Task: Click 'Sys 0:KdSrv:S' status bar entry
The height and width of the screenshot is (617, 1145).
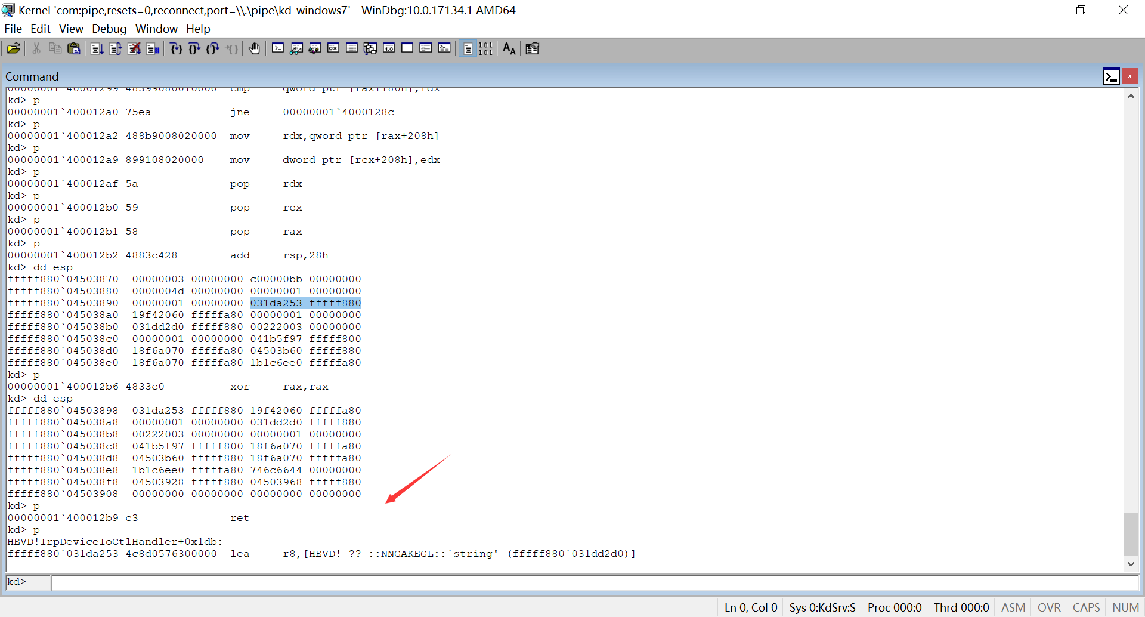Action: [822, 607]
